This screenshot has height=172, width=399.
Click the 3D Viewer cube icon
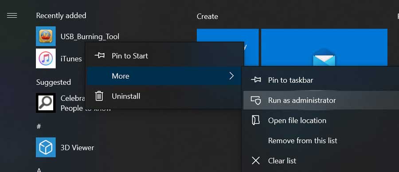46,147
